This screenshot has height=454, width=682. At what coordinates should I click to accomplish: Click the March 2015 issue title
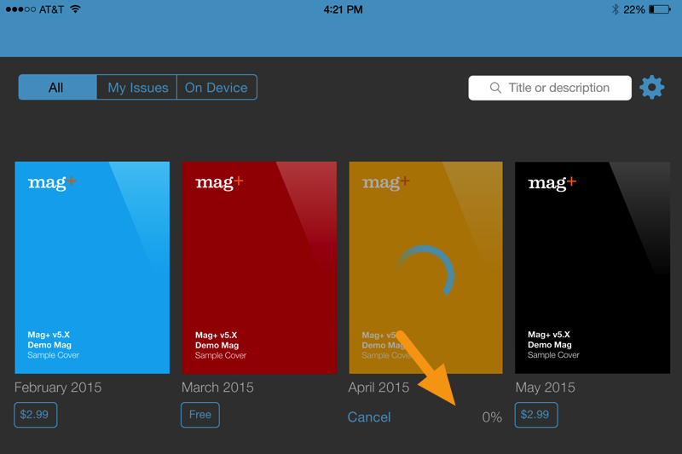click(217, 388)
